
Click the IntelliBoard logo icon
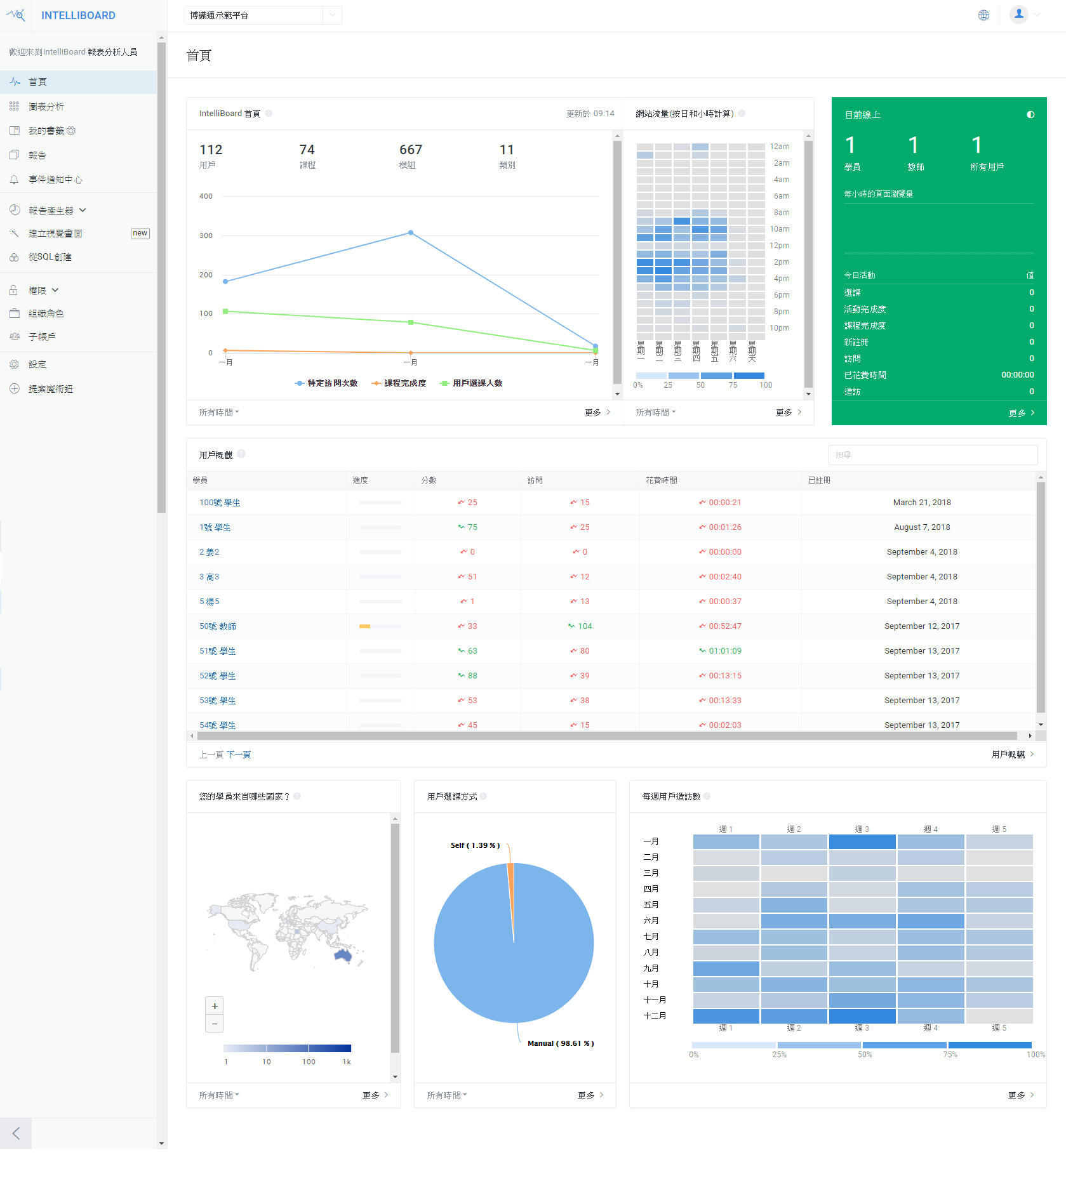16,15
